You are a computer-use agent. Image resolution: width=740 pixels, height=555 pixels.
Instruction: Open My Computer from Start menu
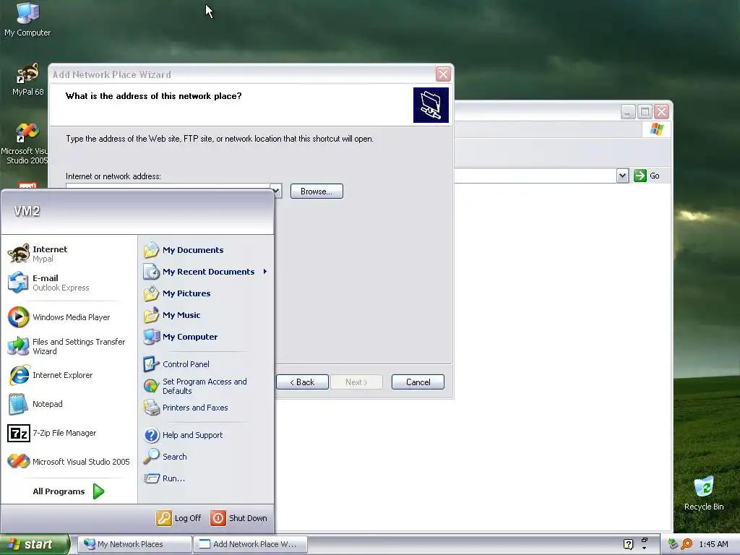tap(206, 337)
